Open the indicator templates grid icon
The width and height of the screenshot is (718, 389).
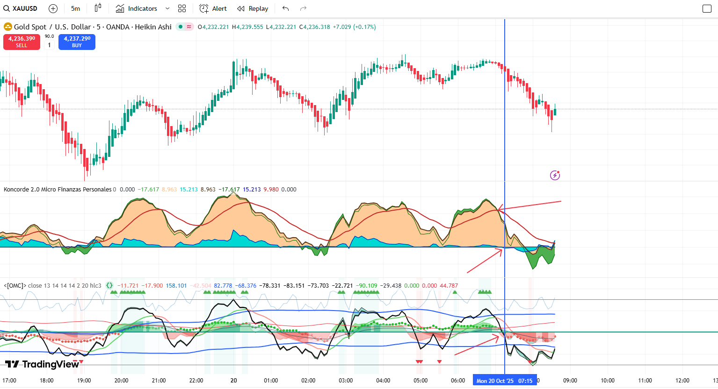182,8
